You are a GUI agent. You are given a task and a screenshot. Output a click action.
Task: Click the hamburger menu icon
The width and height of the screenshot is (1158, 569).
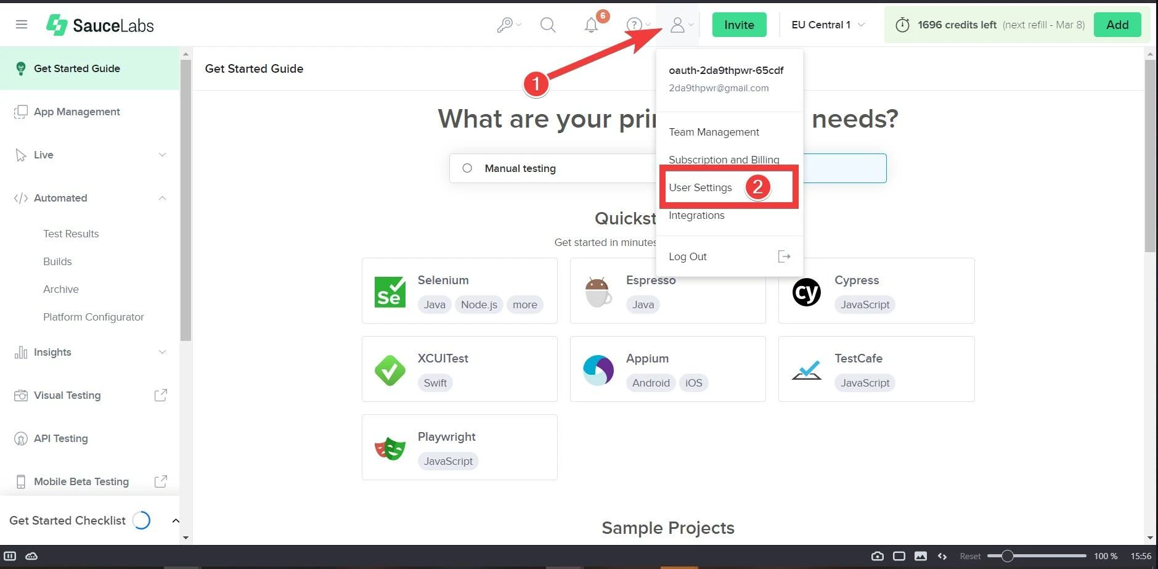21,25
